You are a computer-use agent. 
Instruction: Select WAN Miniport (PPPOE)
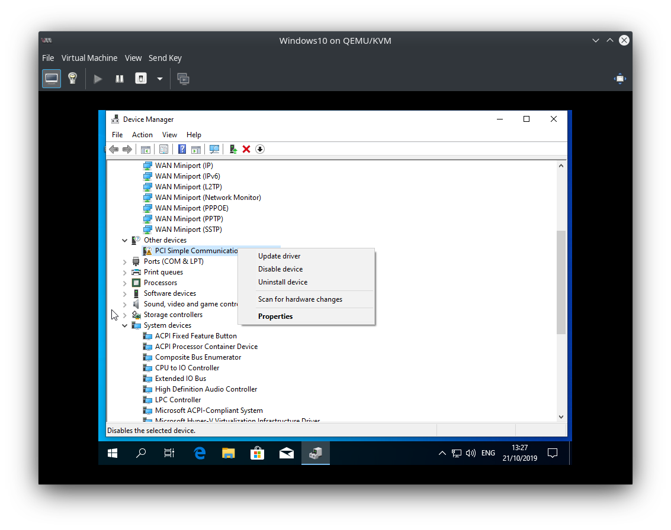[x=192, y=208]
